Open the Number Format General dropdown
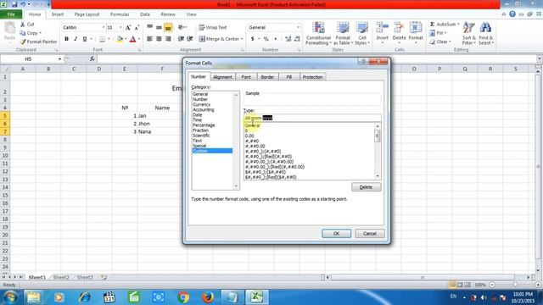The image size is (543, 305). coord(298,27)
